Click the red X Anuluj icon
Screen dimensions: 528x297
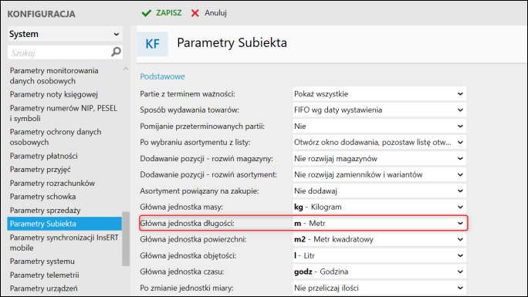click(x=195, y=13)
